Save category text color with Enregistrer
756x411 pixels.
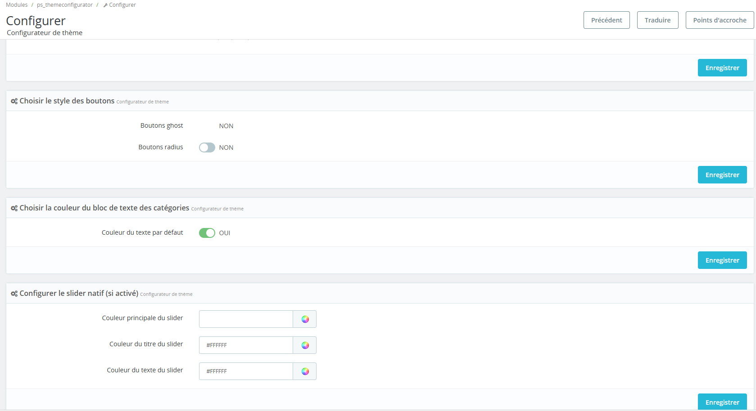tap(722, 260)
